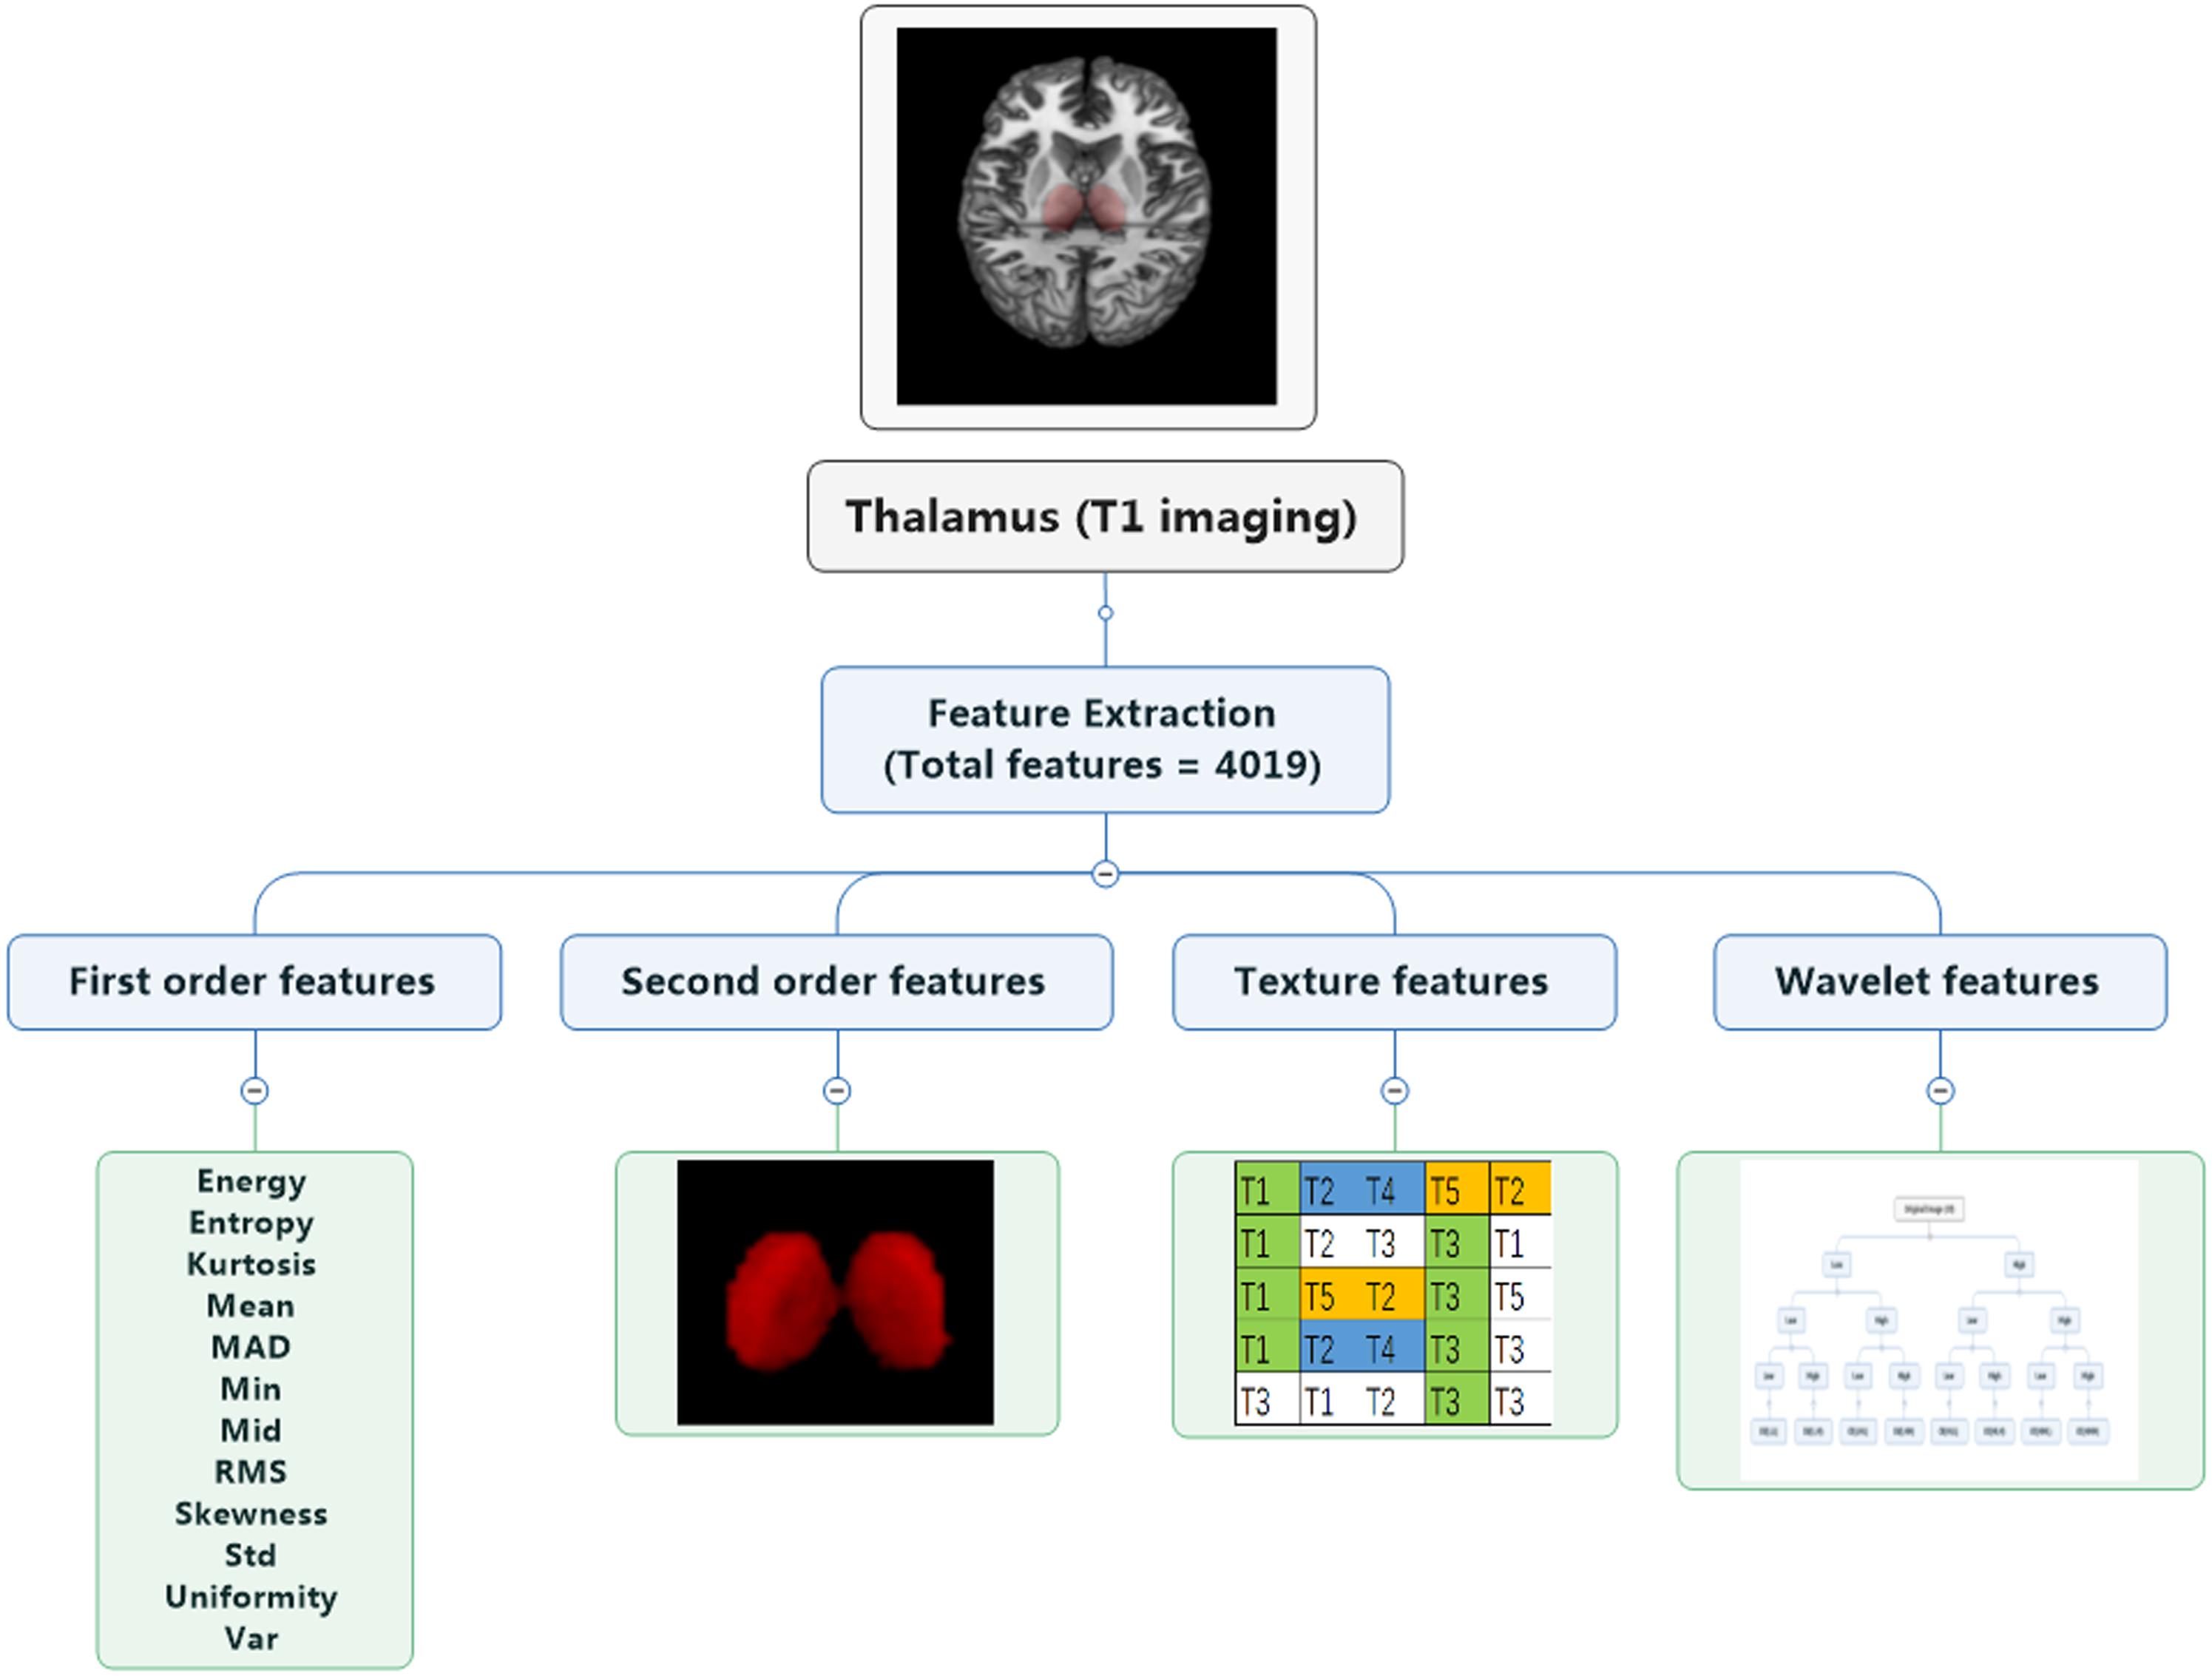The height and width of the screenshot is (1676, 2212).
Task: Select the Thalamus (T1 imaging) node
Action: (1105, 516)
